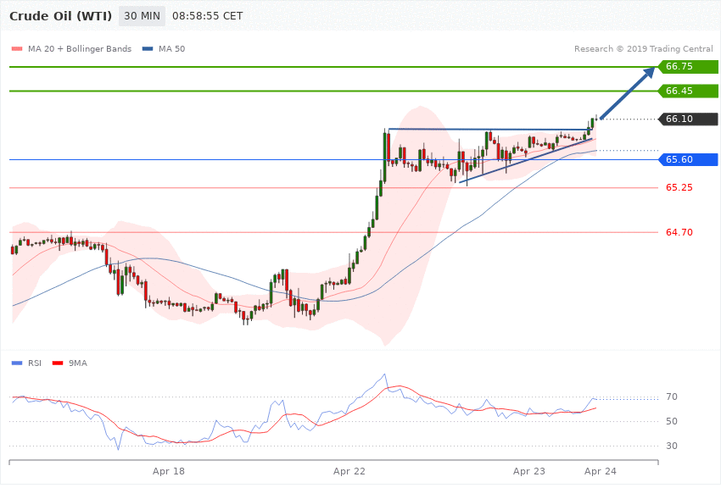Select the 66.45 green price tag
Screen dimensions: 721x488
(x=689, y=91)
